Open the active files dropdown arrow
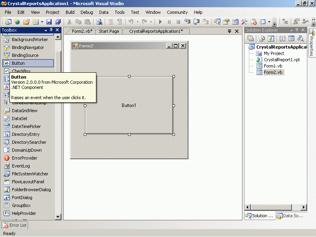 coord(229,31)
